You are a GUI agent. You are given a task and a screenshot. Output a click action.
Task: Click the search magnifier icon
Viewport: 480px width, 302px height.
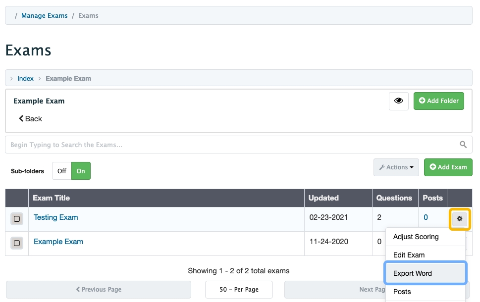463,145
